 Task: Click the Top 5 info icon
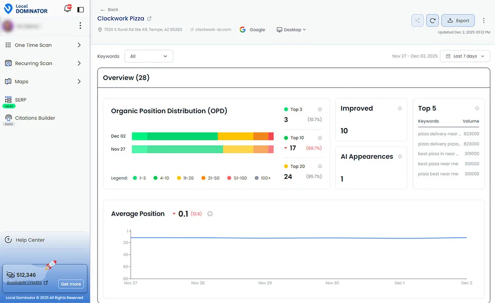click(x=477, y=108)
